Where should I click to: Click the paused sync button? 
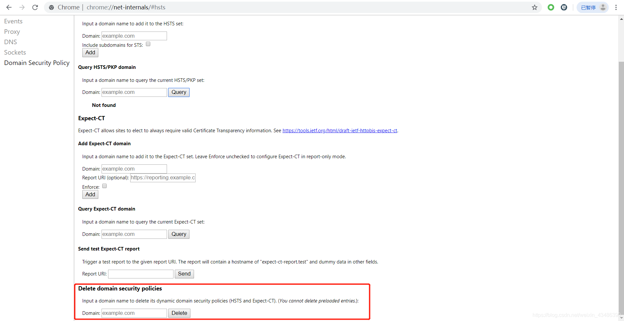589,7
